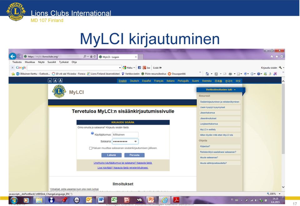Screen dimensions: 300x206
Task: Click the page vertical scrollbar thumb
Action: pyautogui.click(x=283, y=119)
